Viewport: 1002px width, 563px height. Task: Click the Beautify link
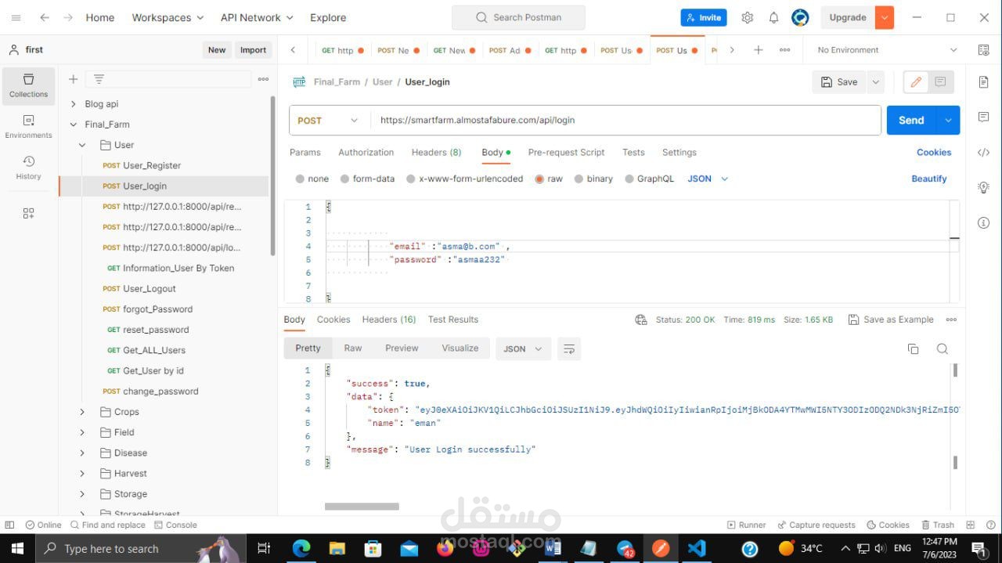(x=929, y=179)
